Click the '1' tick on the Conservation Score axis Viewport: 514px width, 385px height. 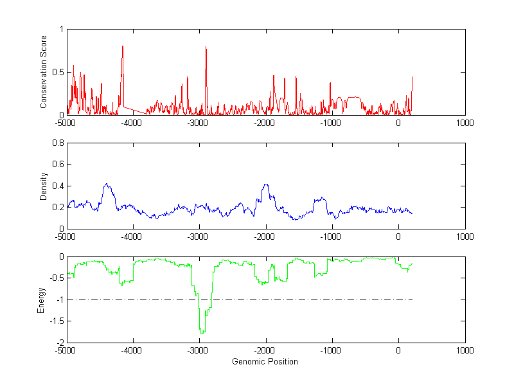[61, 30]
